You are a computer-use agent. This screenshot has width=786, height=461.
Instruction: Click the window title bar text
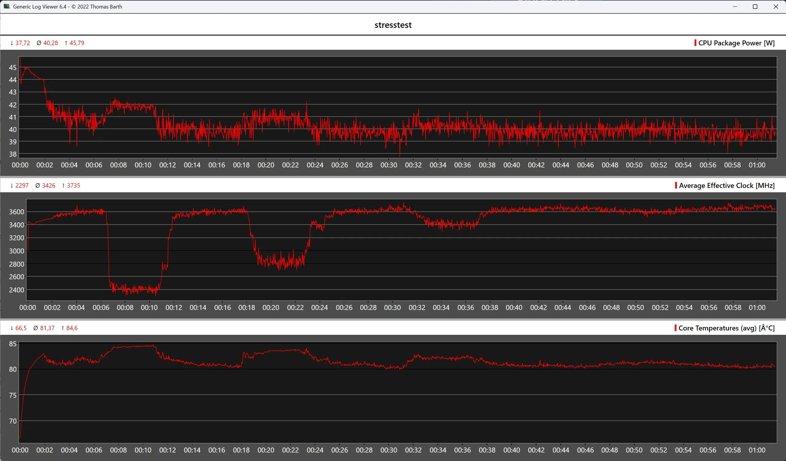pyautogui.click(x=67, y=6)
